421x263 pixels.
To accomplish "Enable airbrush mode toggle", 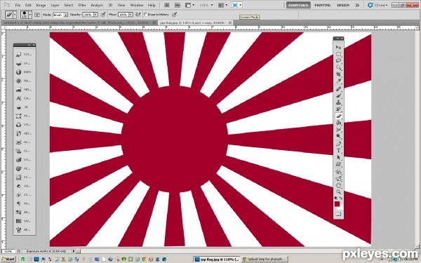I will pos(138,15).
